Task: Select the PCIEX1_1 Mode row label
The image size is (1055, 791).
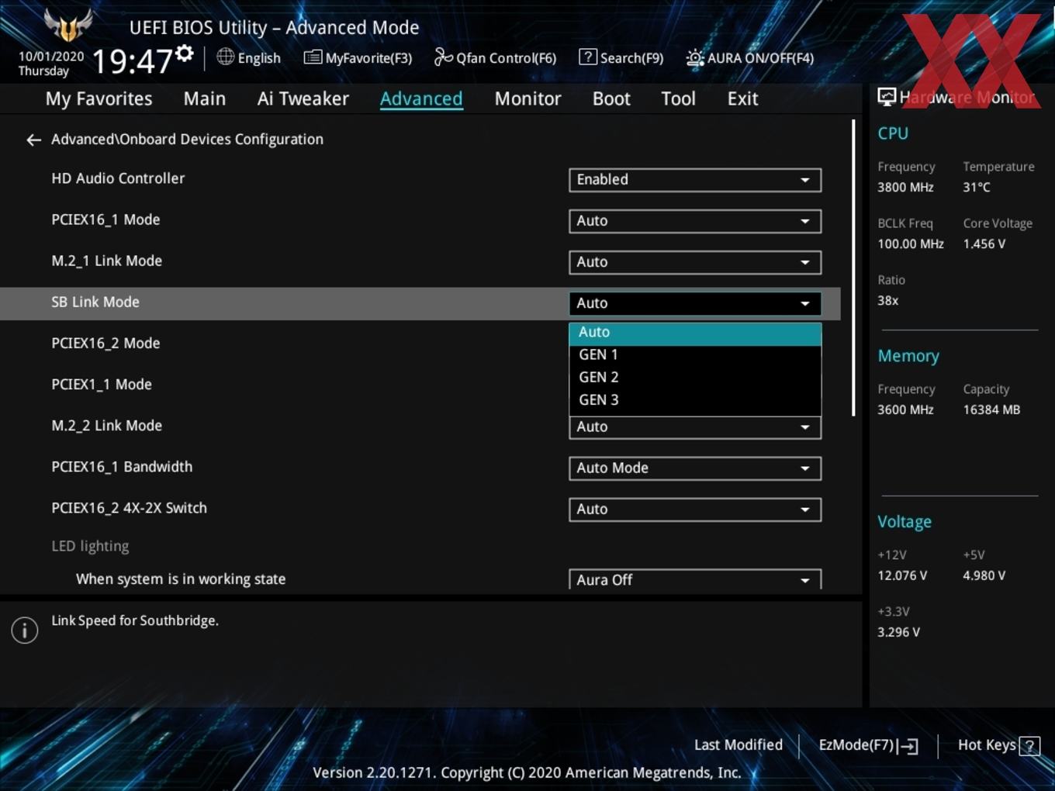Action: (x=102, y=385)
